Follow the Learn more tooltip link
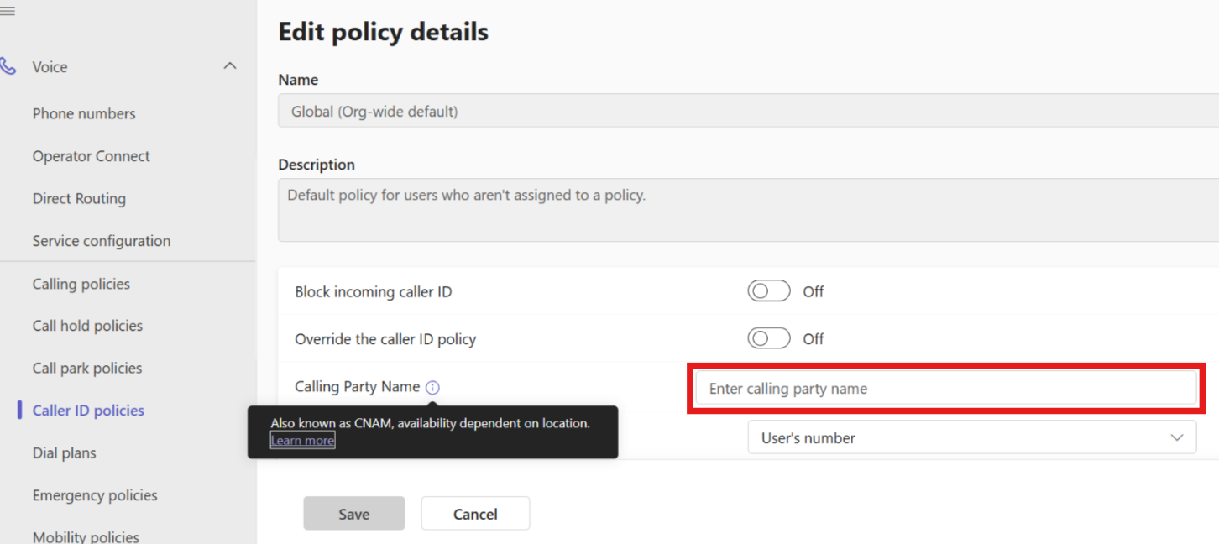1219x544 pixels. pos(302,441)
